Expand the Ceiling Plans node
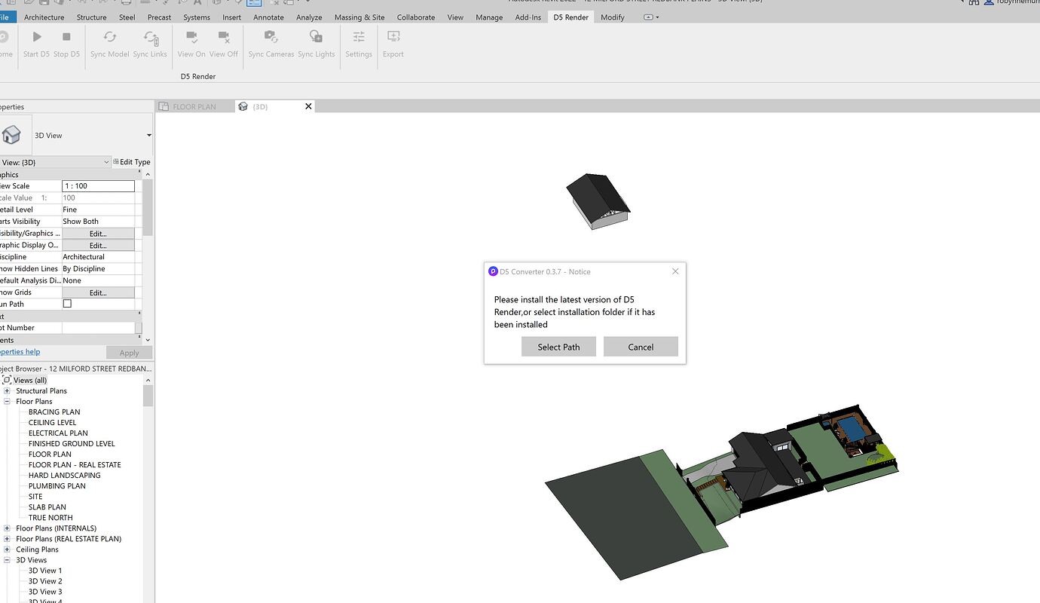Viewport: 1040px width, 603px height. click(x=7, y=549)
